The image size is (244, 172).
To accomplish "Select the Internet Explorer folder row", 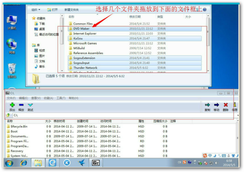I will point(135,34).
